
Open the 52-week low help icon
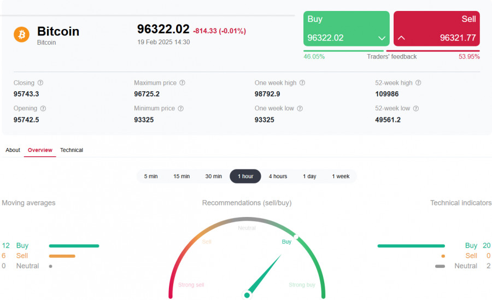click(416, 108)
